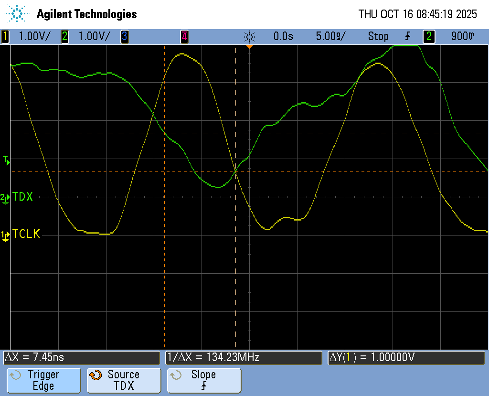Click the trigger level T marker
The width and height of the screenshot is (489, 396).
tap(6, 160)
